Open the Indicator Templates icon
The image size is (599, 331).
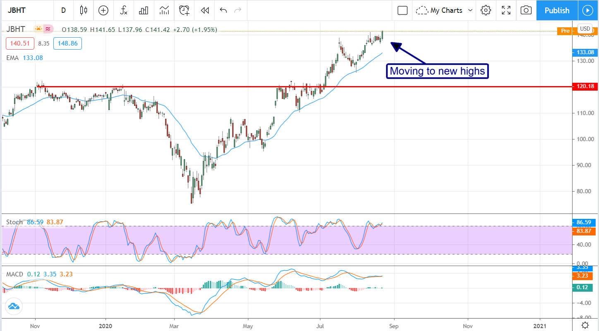pos(164,10)
